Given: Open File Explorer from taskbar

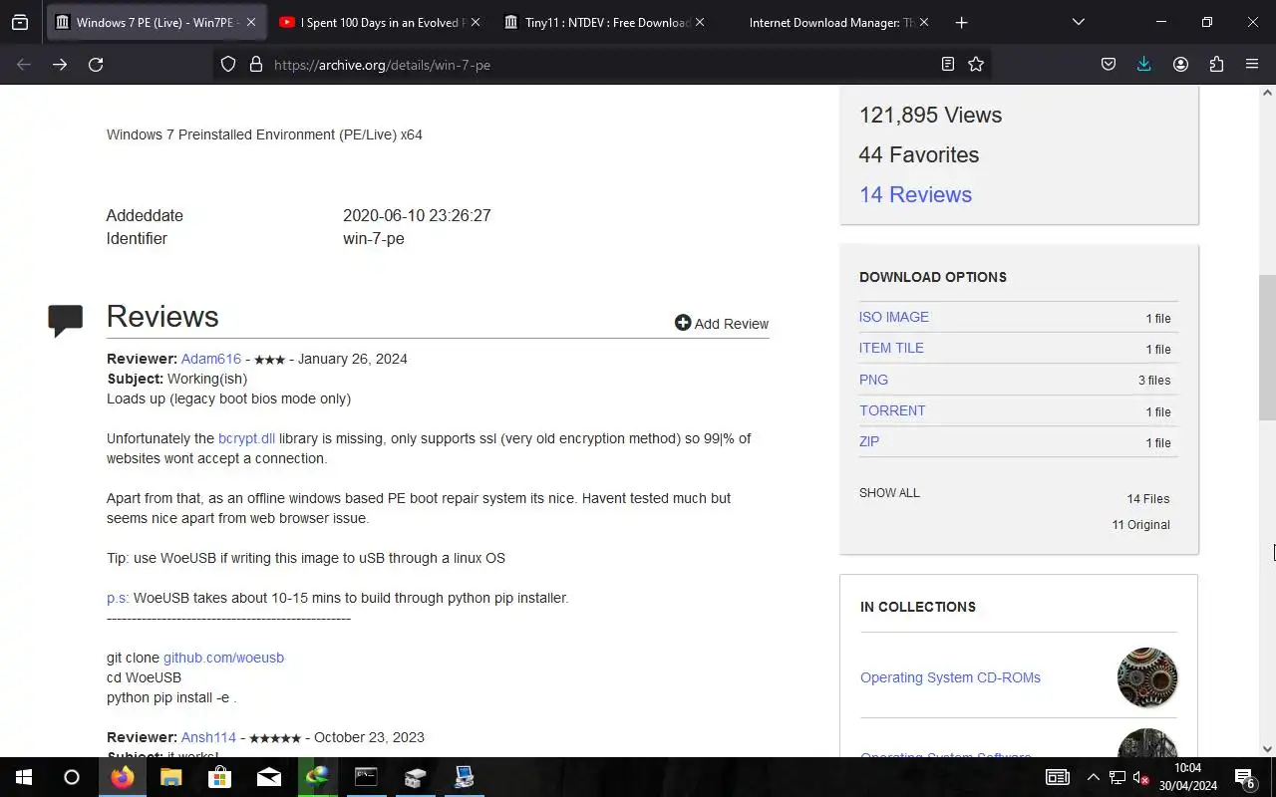Looking at the screenshot, I should 171,777.
